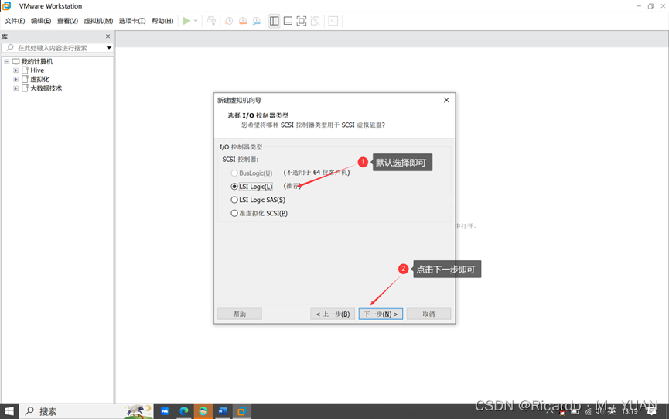Click the 选择 I/O 控制器类型 heading

click(258, 115)
